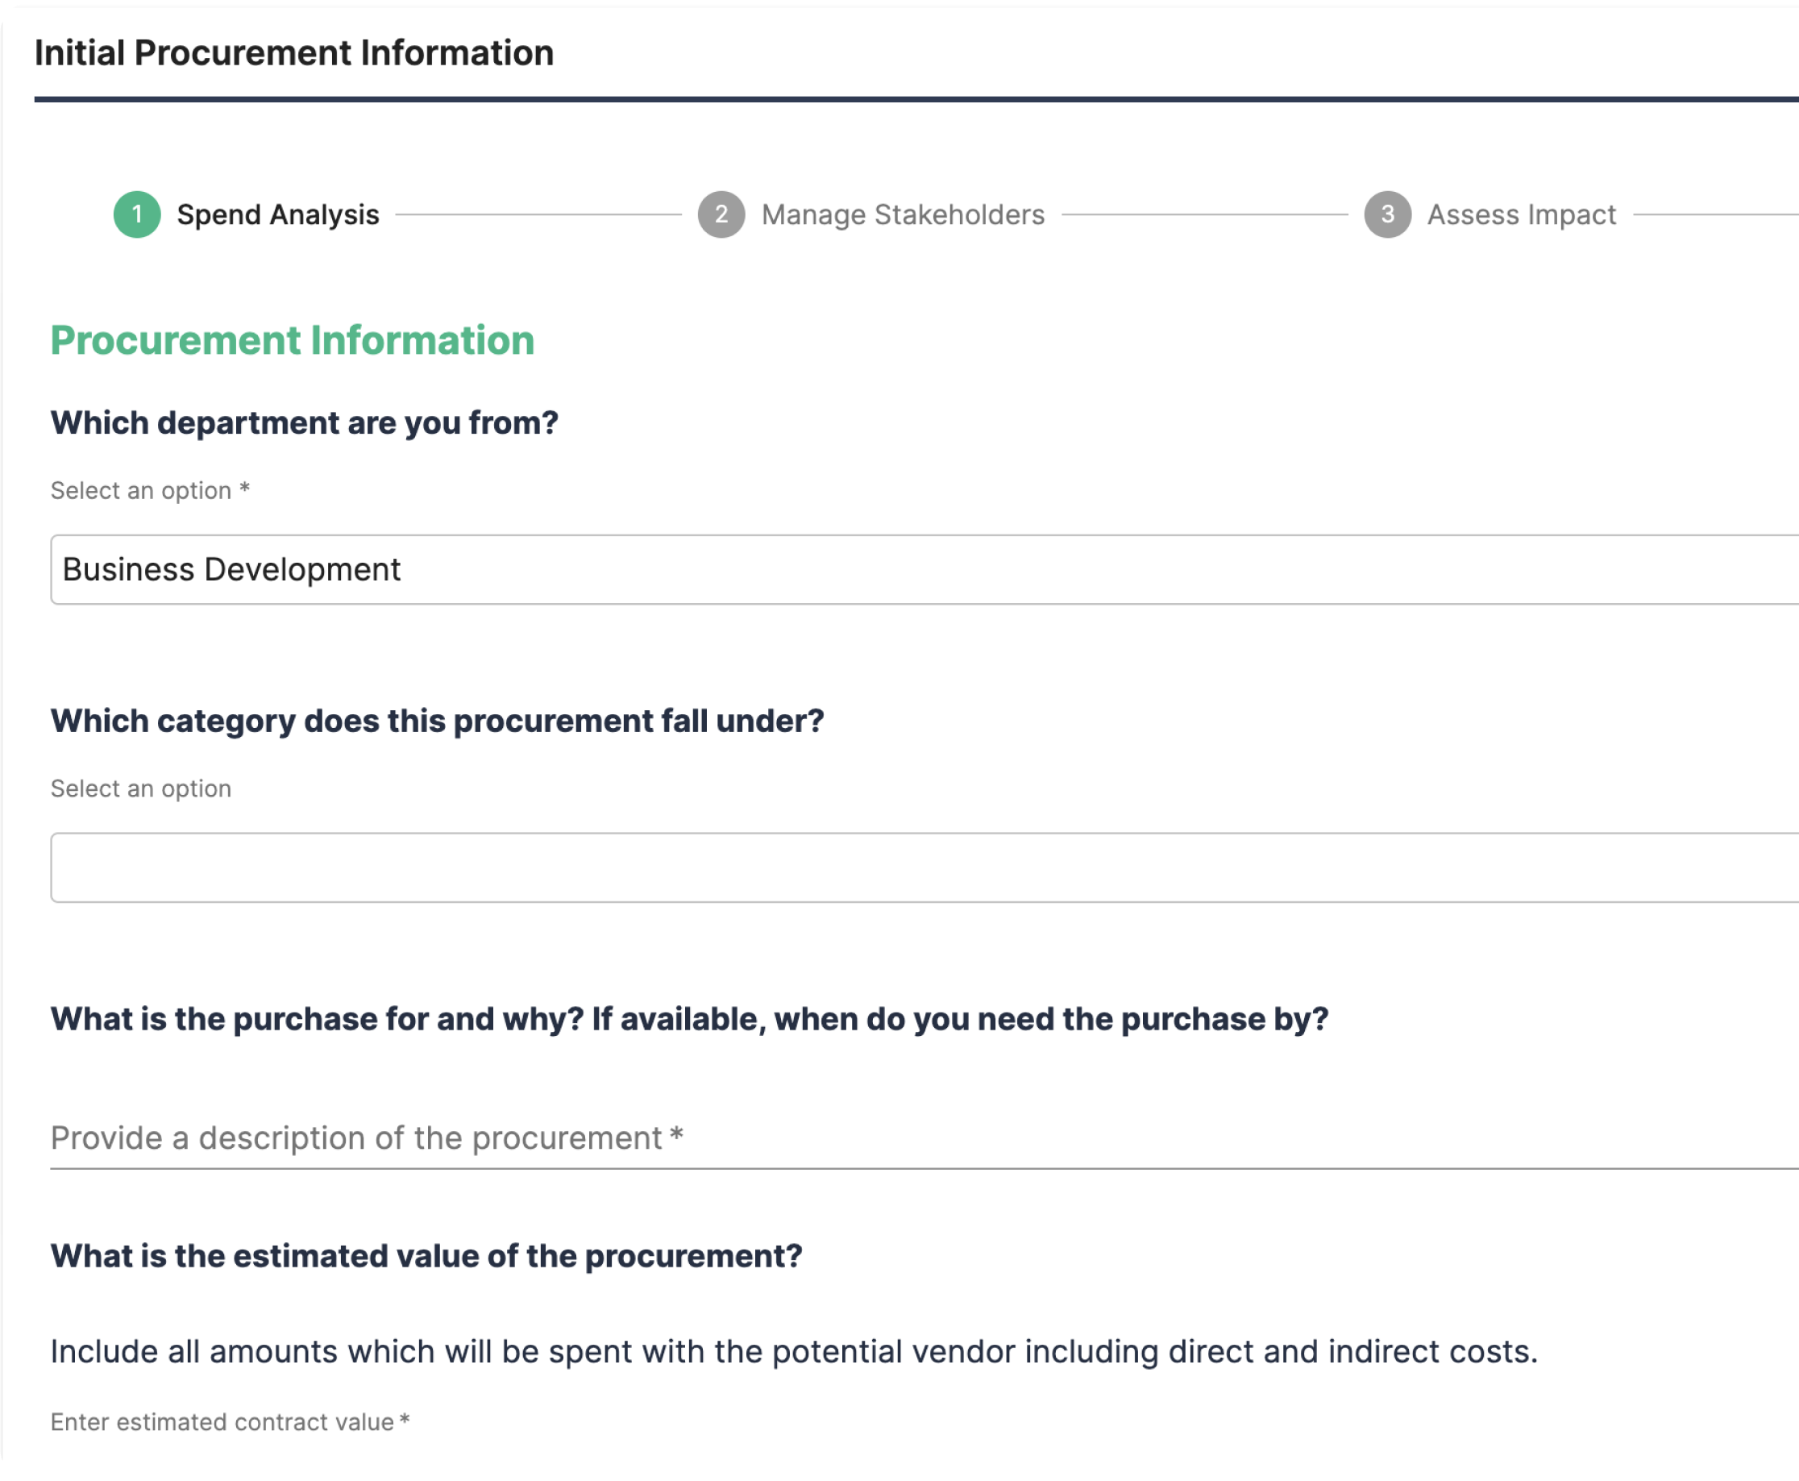Click the step 3 number circle
The height and width of the screenshot is (1481, 1799).
(x=1387, y=214)
